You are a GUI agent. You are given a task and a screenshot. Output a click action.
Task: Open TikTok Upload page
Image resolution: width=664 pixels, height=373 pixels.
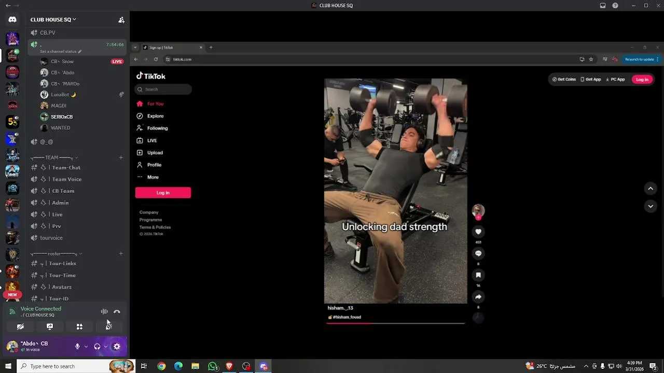click(x=150, y=153)
